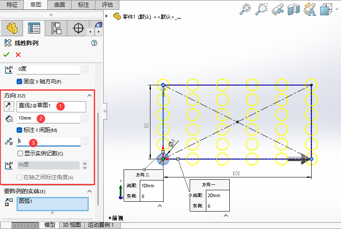Open help for Linear Pattern
The height and width of the screenshot is (229, 341).
coord(94,43)
